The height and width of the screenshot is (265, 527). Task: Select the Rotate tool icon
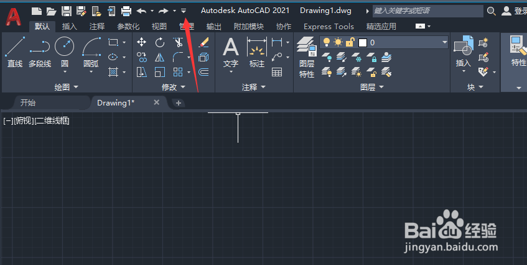tap(160, 42)
